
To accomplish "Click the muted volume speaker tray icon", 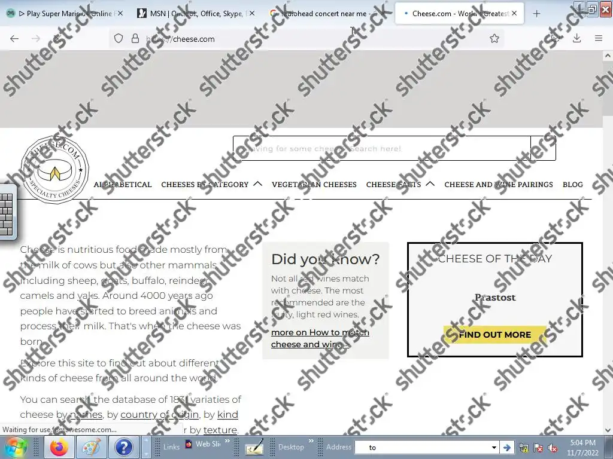I will point(553,448).
